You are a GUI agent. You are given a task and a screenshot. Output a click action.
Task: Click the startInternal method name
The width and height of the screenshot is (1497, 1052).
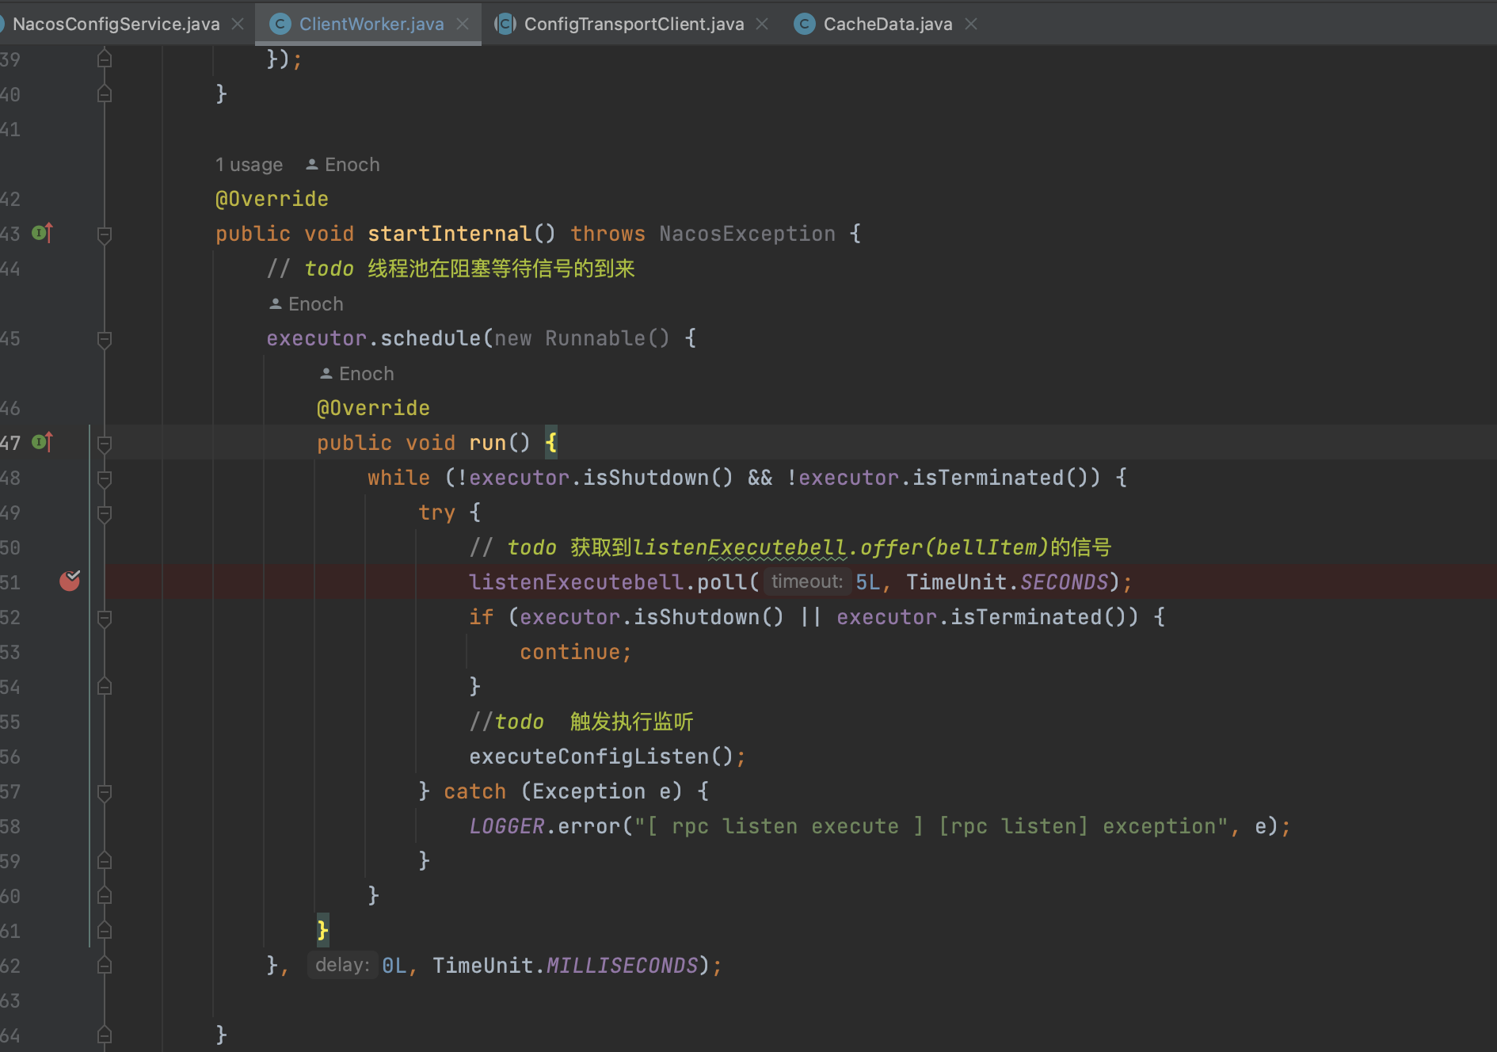(450, 234)
